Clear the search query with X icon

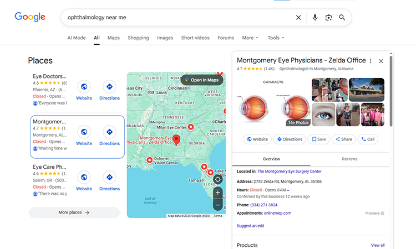click(x=298, y=18)
